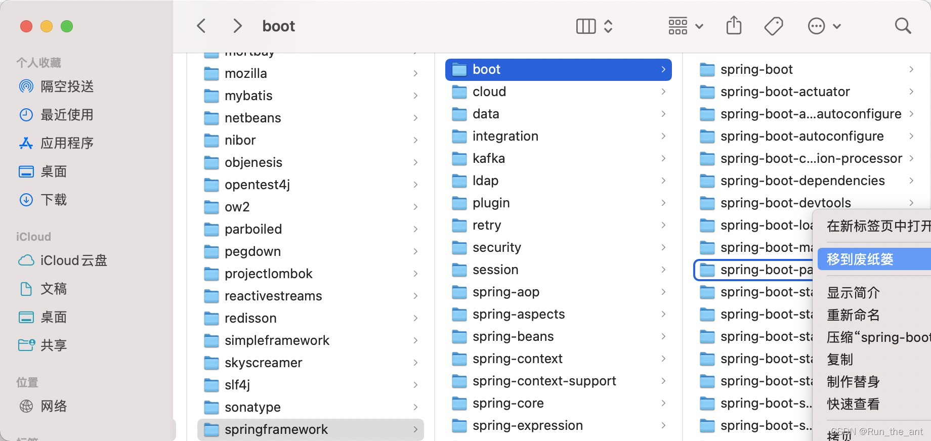Open 下载 in sidebar
This screenshot has width=931, height=441.
[43, 200]
